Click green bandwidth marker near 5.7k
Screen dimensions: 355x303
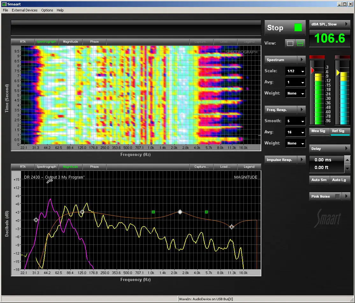(x=206, y=212)
